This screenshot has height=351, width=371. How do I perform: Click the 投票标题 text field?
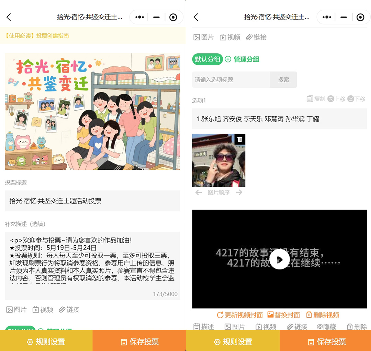(x=92, y=201)
